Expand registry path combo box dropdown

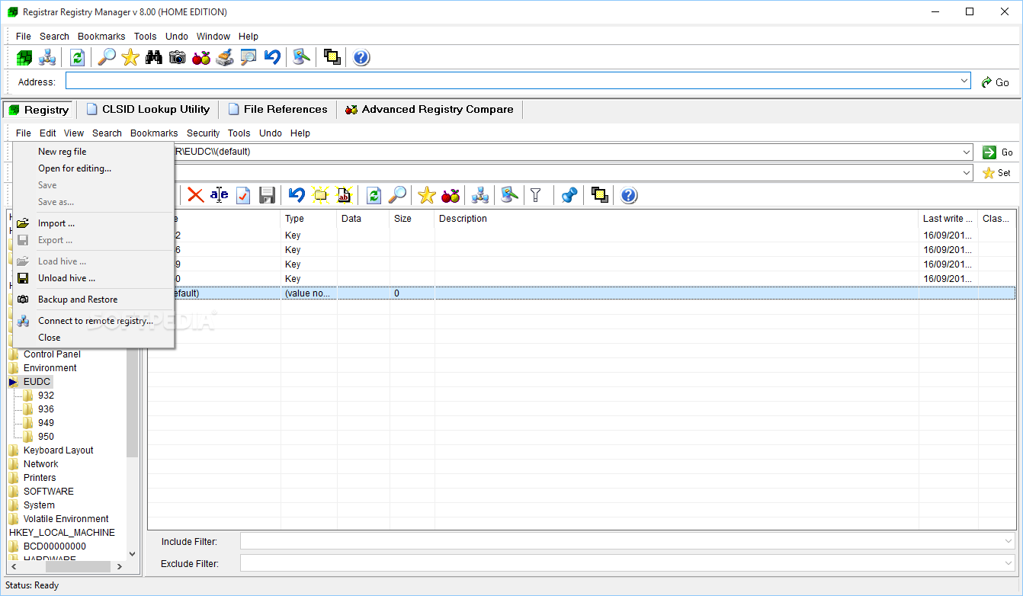[x=967, y=152]
